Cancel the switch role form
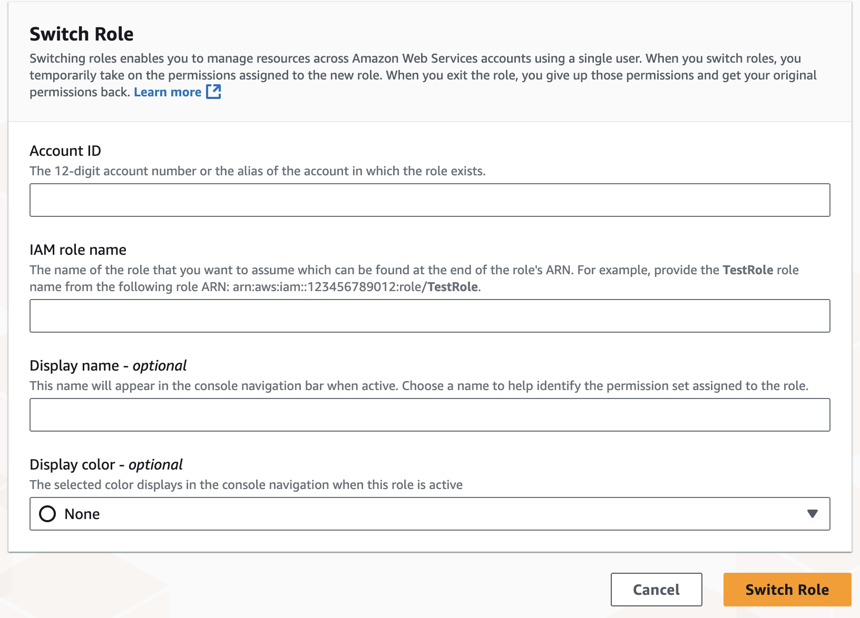This screenshot has height=618, width=860. [x=657, y=590]
